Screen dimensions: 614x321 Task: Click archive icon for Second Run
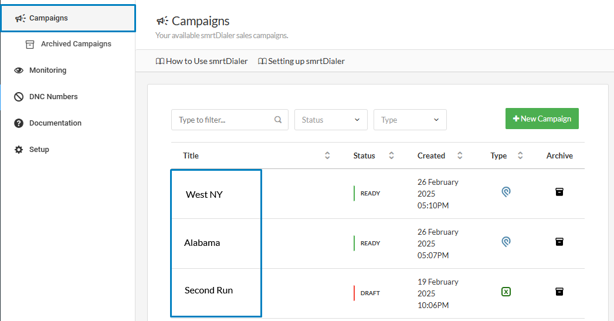(x=559, y=292)
